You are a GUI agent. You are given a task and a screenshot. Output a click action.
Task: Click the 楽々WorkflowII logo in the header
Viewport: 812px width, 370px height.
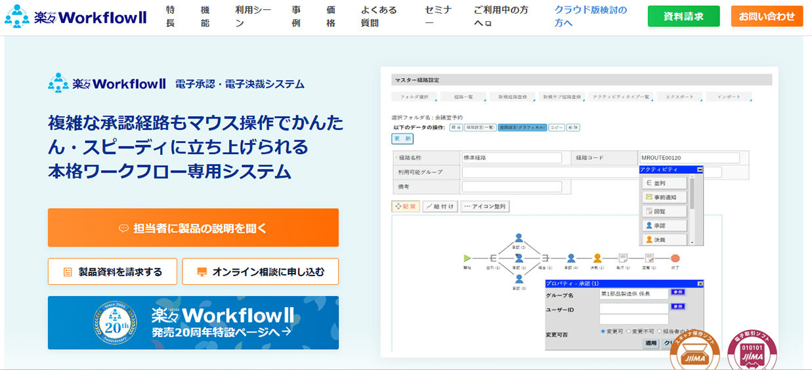[75, 16]
